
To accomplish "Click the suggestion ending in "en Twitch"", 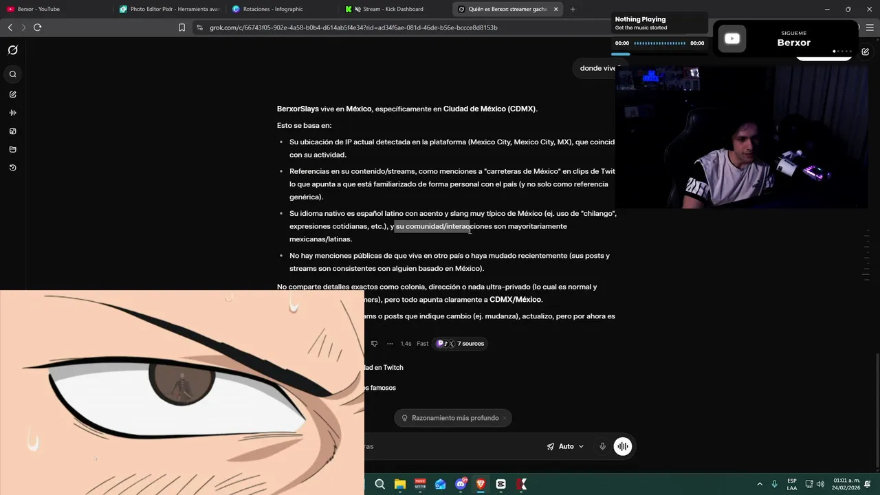I will (x=384, y=368).
